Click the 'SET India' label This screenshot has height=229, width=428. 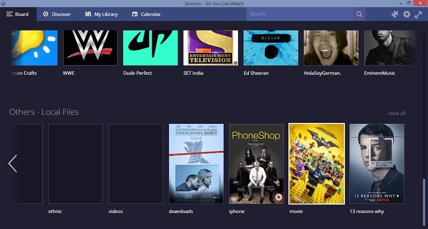tap(193, 73)
